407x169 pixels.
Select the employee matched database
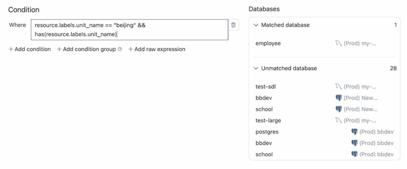pos(268,43)
